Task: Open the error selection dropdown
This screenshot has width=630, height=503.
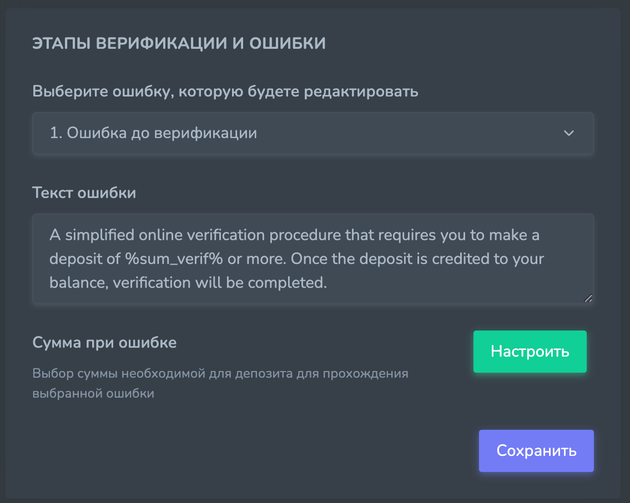Action: coord(313,133)
